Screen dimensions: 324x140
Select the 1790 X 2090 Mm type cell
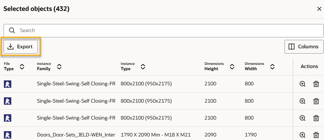[156, 135]
